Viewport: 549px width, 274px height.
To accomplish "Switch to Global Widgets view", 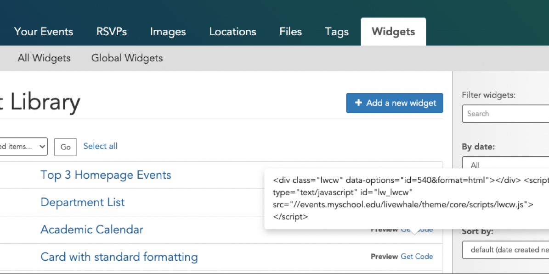I will pyautogui.click(x=127, y=58).
